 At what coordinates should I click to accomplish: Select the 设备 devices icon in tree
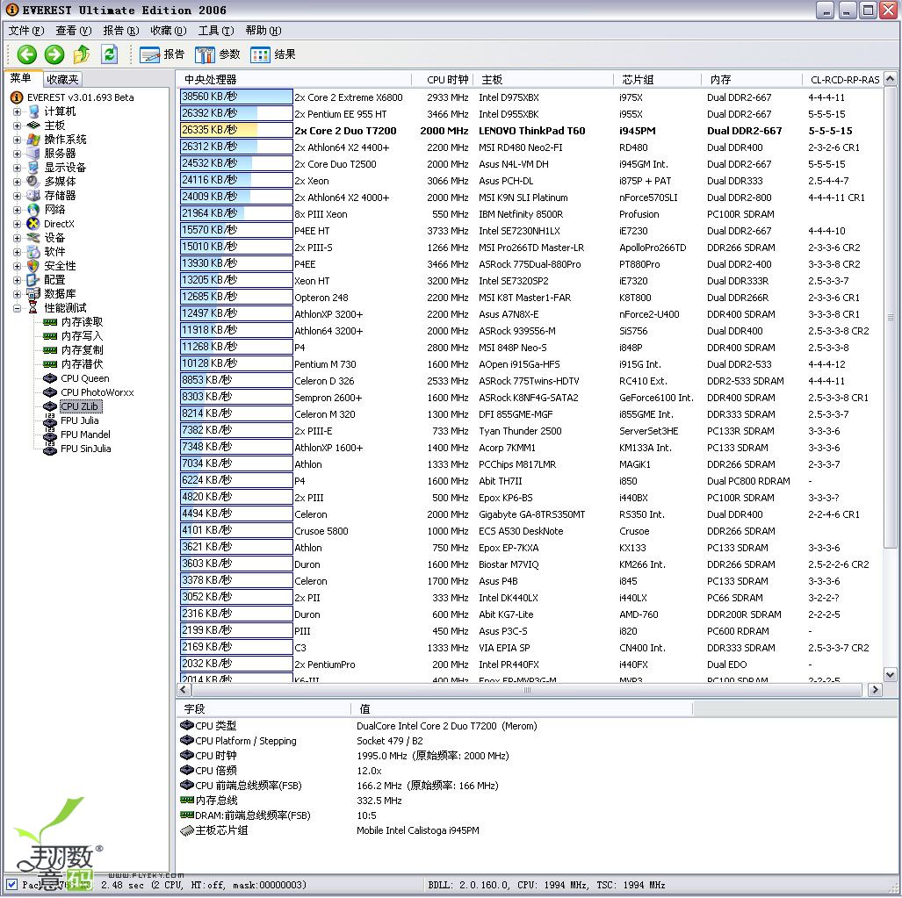(33, 237)
